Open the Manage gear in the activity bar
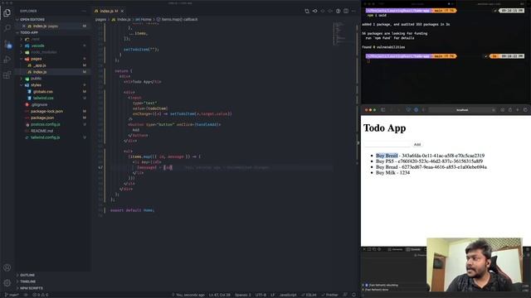 click(x=7, y=283)
